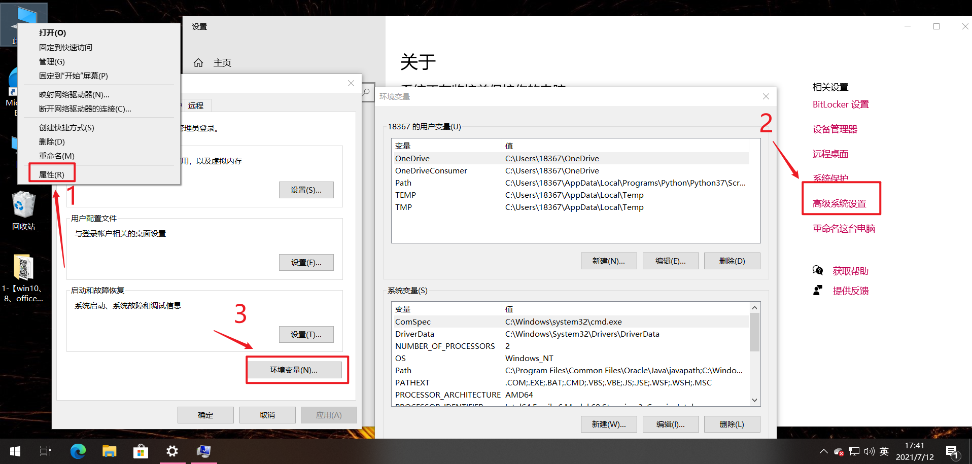
Task: Switch to the 远程 tab
Action: pyautogui.click(x=196, y=105)
